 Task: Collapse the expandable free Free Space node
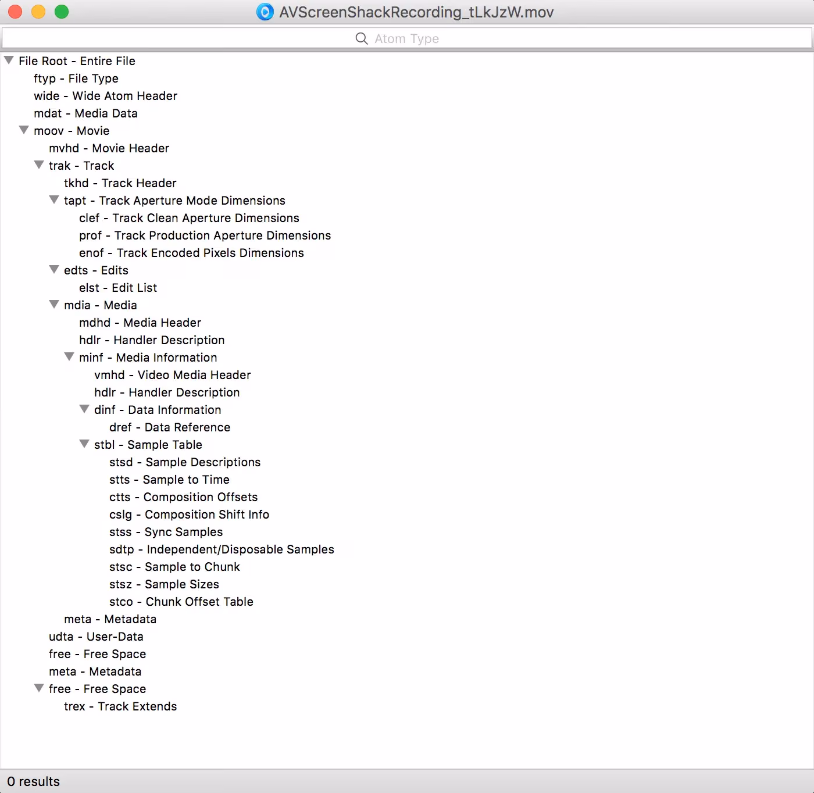coord(39,688)
